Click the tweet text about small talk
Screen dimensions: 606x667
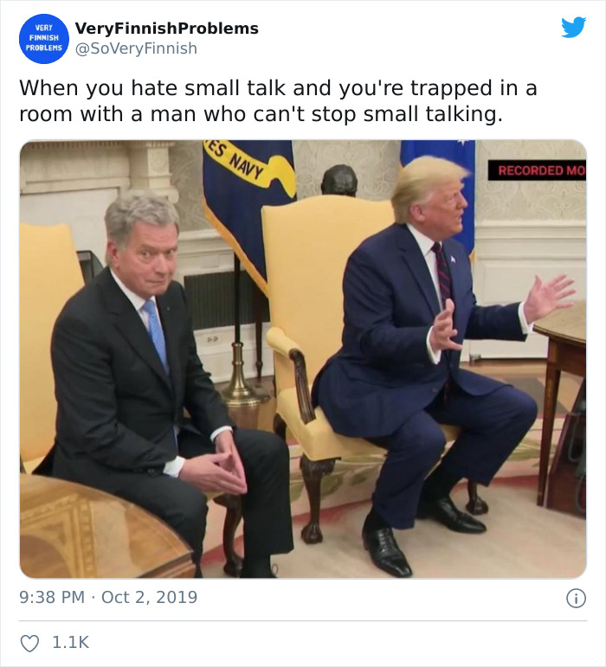(x=278, y=101)
